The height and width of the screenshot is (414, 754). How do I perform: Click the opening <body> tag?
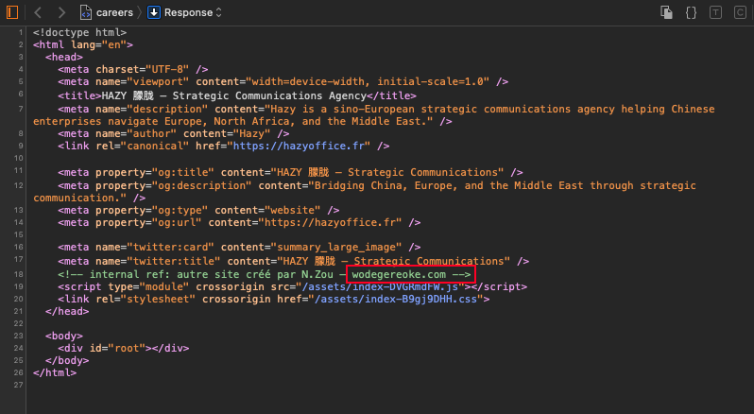(64, 336)
